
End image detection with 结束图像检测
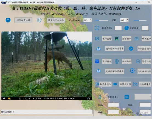point(144,48)
